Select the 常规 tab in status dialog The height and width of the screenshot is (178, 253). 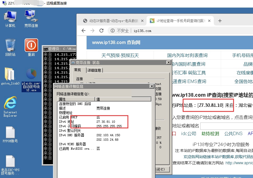[x=77, y=70]
